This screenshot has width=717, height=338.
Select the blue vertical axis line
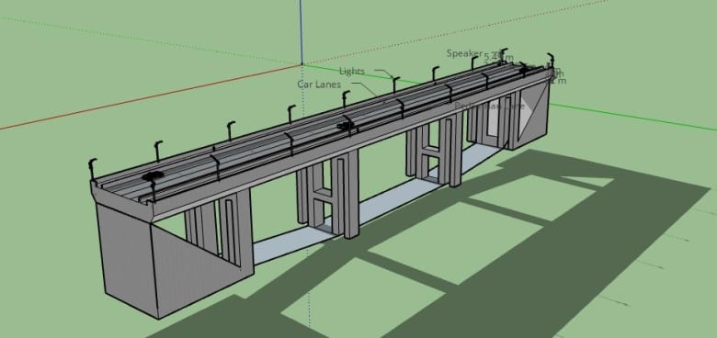click(301, 32)
